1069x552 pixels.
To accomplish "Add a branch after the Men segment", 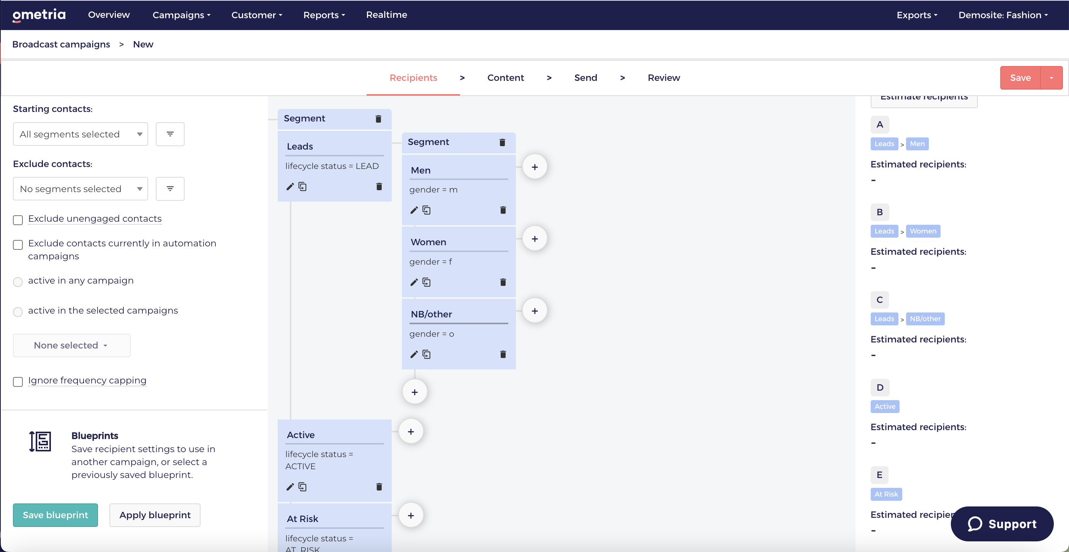I will [534, 167].
